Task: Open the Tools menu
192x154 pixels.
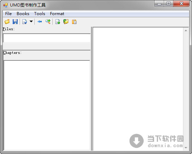Action: pyautogui.click(x=40, y=14)
